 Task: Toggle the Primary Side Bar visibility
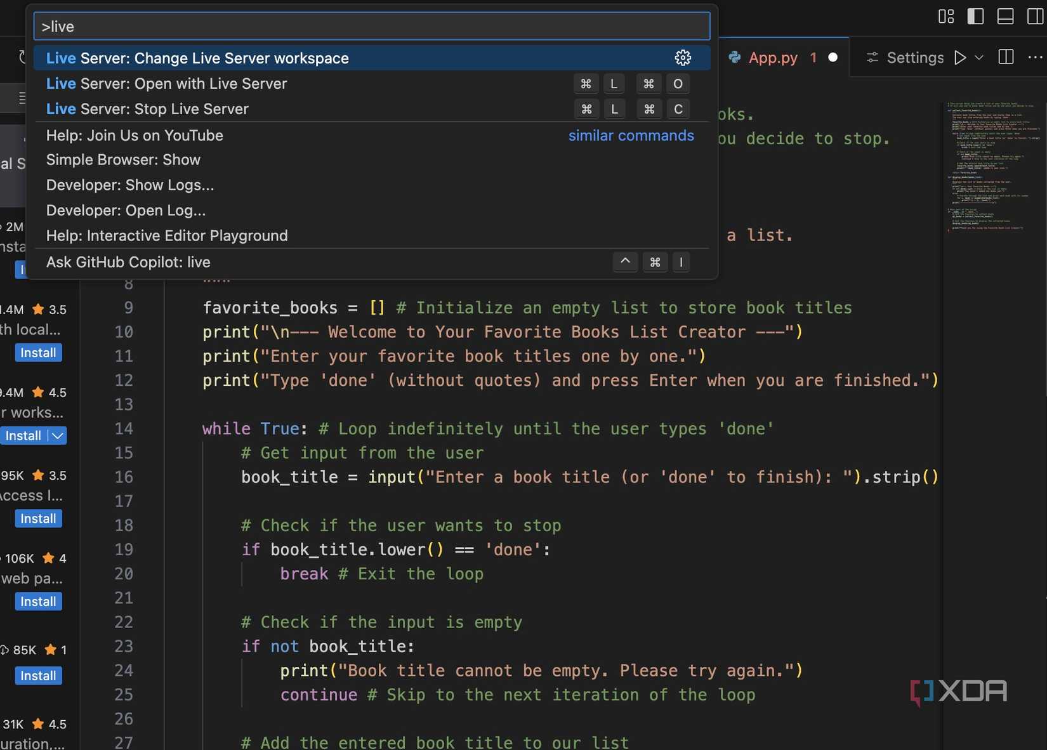pos(975,16)
